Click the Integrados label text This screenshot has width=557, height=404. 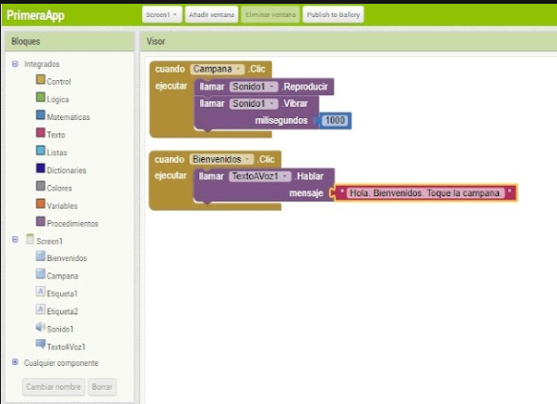(42, 64)
